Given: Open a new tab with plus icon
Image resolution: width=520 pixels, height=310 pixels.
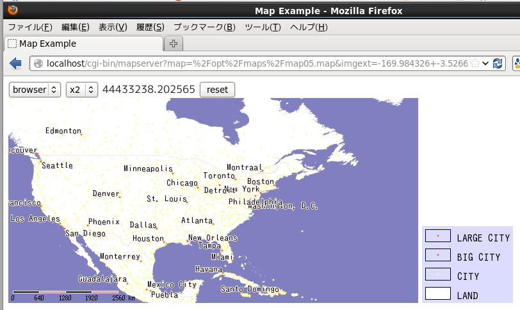Looking at the screenshot, I should (x=174, y=44).
